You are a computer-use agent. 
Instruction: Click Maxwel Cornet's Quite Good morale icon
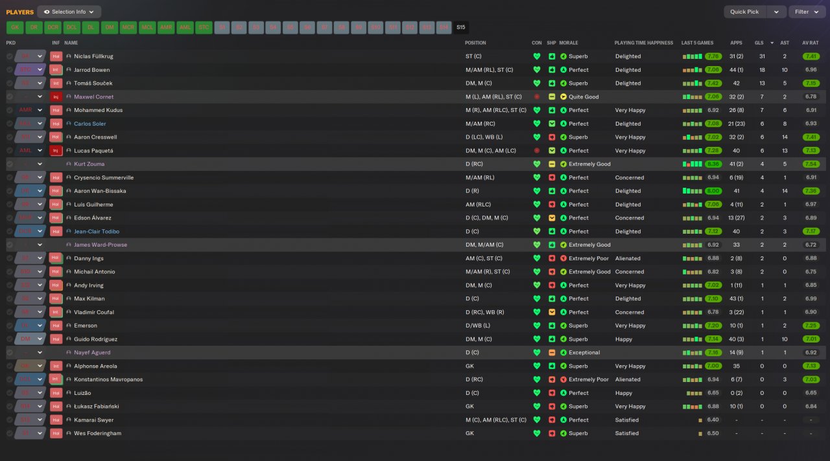[563, 96]
